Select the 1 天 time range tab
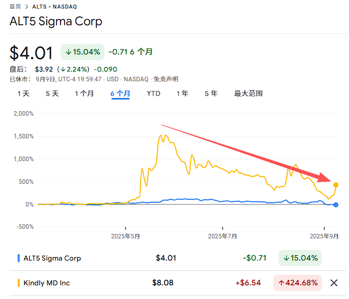349x299 pixels. pyautogui.click(x=23, y=93)
